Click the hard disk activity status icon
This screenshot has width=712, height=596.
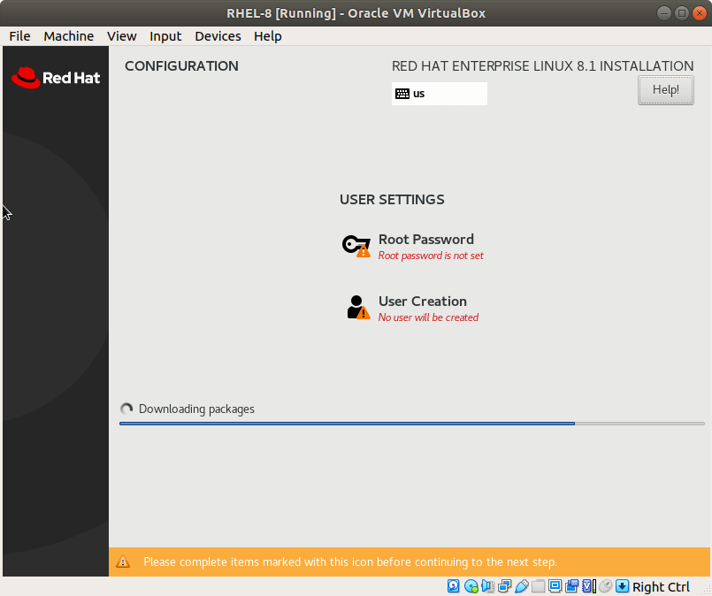(x=453, y=586)
